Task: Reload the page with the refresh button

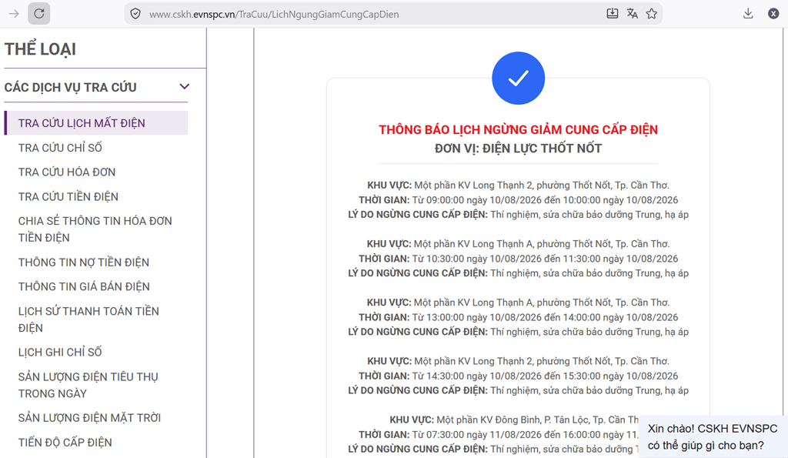Action: click(x=39, y=14)
